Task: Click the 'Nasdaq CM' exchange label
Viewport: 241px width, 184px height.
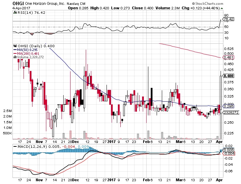Action: [x=76, y=3]
